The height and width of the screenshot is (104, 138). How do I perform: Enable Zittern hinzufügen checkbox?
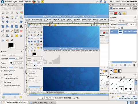(x=2, y=78)
